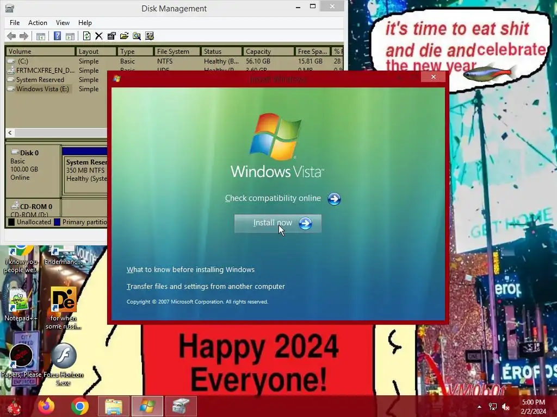Sort by the File System column header
This screenshot has width=557, height=417.
point(177,52)
